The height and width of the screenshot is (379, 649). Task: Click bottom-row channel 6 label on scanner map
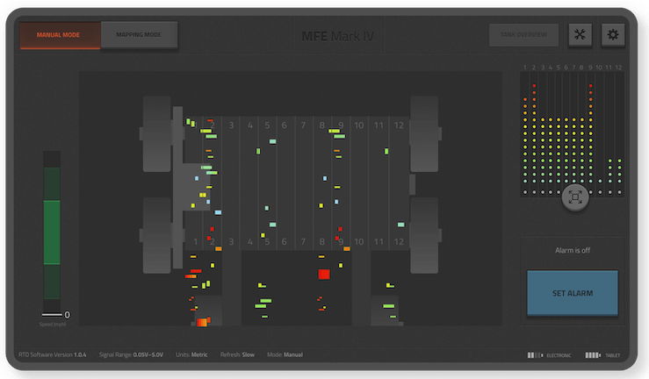(x=284, y=242)
